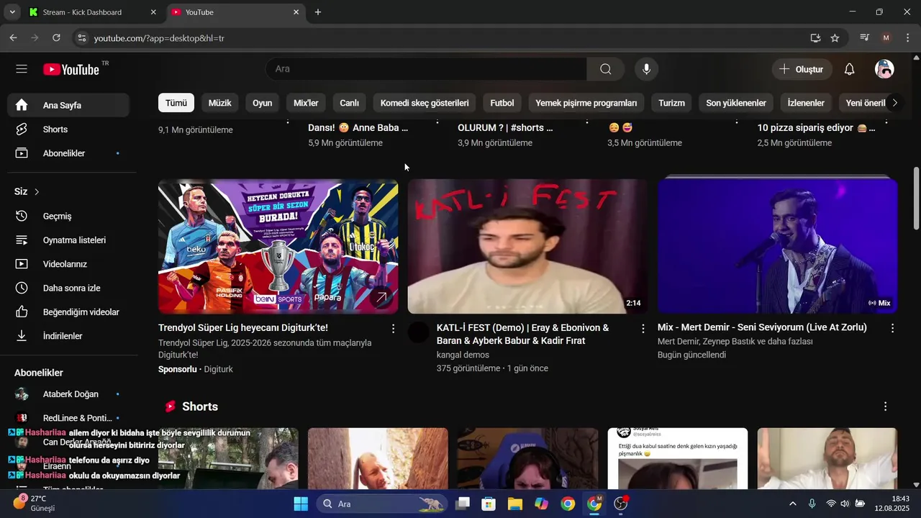The width and height of the screenshot is (921, 518).
Task: Open Trendyol Süper Lig heyecanı title
Action: [x=243, y=327]
